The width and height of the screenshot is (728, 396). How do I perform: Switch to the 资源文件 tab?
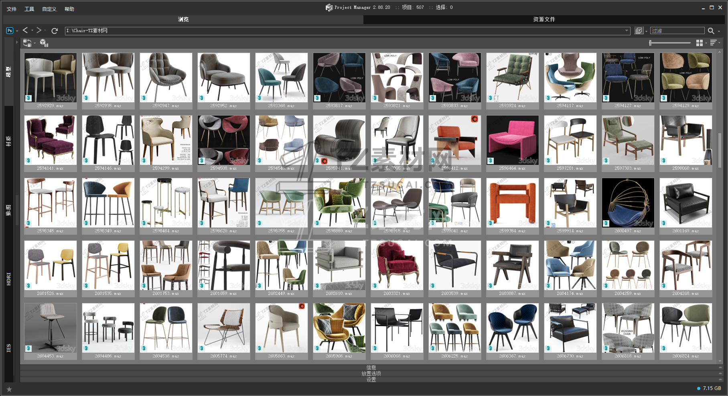click(544, 19)
